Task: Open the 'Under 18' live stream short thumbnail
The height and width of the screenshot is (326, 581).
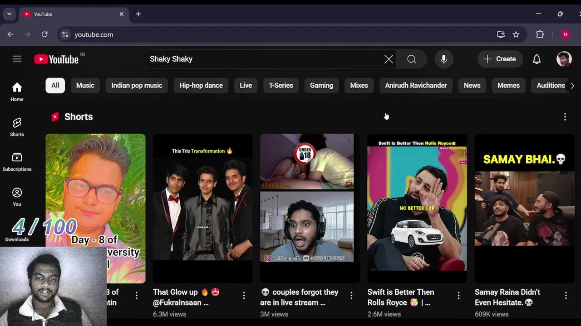Action: point(310,208)
